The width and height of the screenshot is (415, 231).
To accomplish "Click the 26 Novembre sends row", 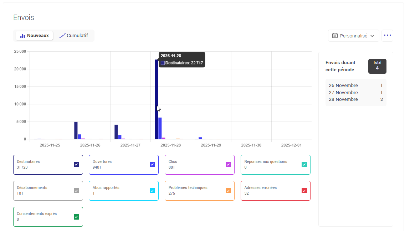I will tap(355, 86).
